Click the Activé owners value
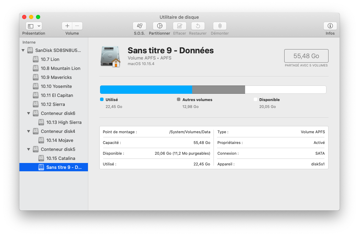Viewport: 359px width, 236px height. tap(319, 143)
